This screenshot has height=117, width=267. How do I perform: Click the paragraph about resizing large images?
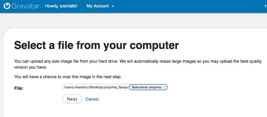click(x=138, y=64)
